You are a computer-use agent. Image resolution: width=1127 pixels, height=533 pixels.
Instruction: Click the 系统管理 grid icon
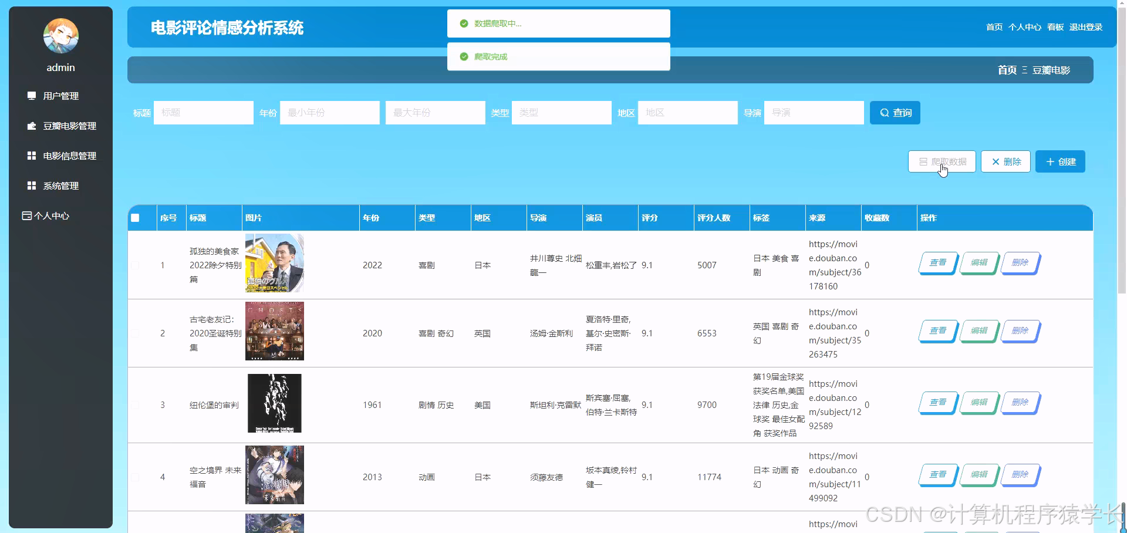[32, 185]
